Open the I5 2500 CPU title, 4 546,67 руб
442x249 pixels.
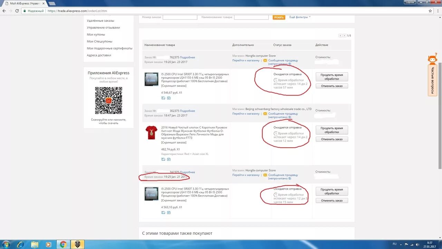pos(195,78)
